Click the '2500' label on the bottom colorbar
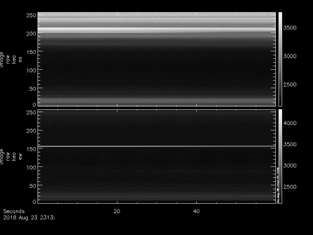This screenshot has width=313, height=235. 290,187
